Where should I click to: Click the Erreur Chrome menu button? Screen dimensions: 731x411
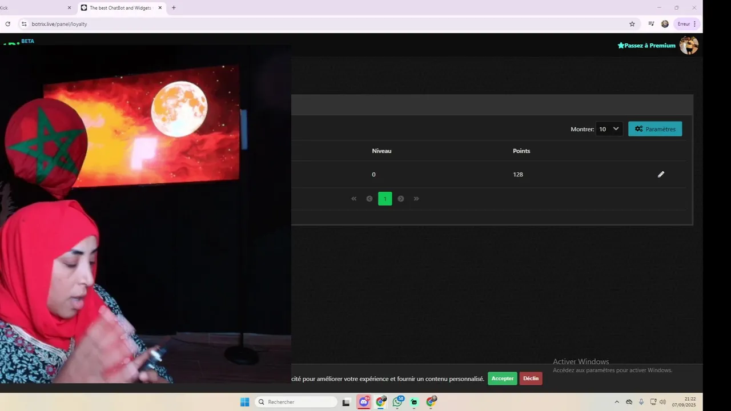[687, 24]
